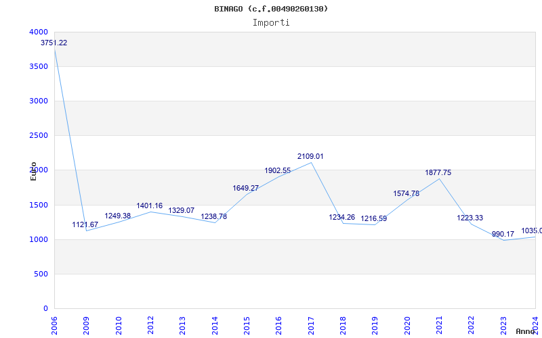Click the x-axis year 2013
The width and height of the screenshot is (542, 338).
pos(182,326)
